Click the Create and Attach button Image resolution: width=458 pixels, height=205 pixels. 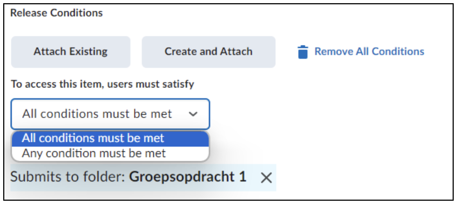[x=209, y=52]
